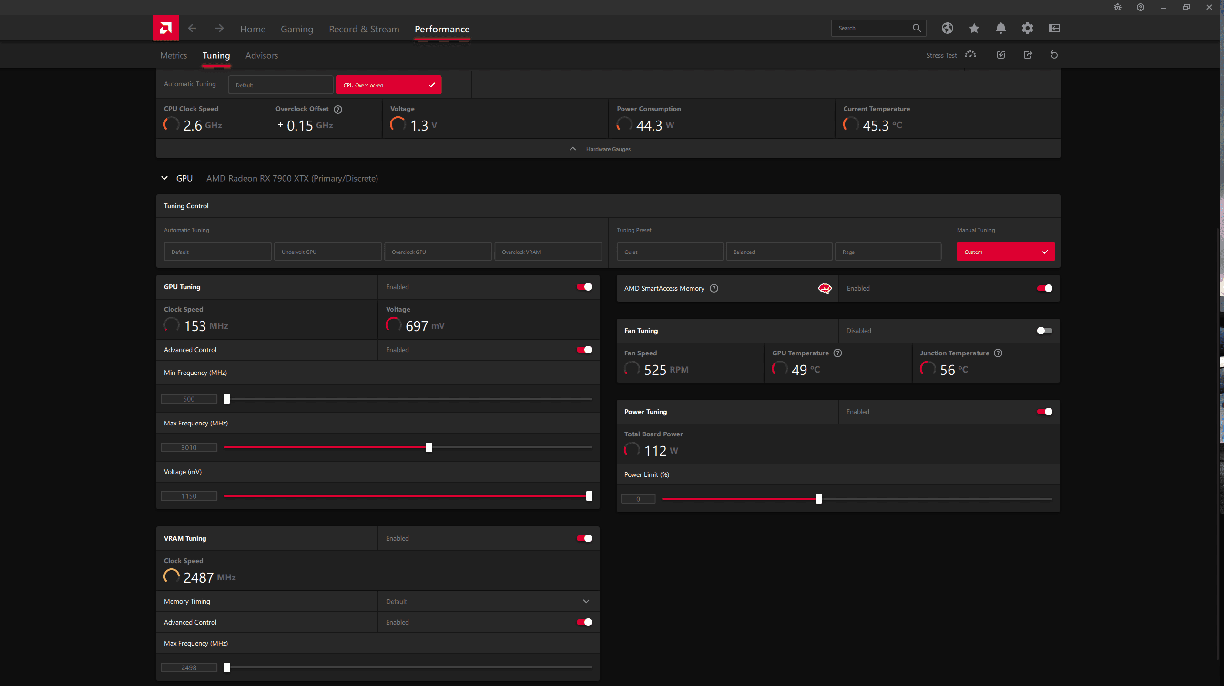Collapse the Hardware Gauges panel
Image resolution: width=1224 pixels, height=686 pixels.
click(573, 149)
